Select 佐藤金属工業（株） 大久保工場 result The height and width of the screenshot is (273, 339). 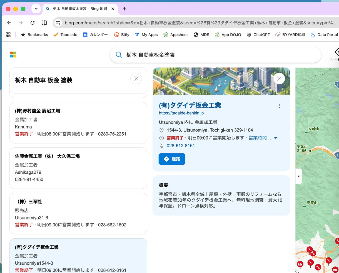click(78, 168)
